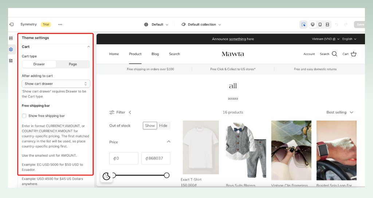Open Product in store menu
The height and width of the screenshot is (198, 373).
pyautogui.click(x=135, y=54)
